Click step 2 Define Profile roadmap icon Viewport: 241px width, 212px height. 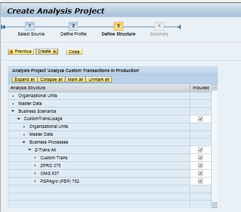point(73,26)
